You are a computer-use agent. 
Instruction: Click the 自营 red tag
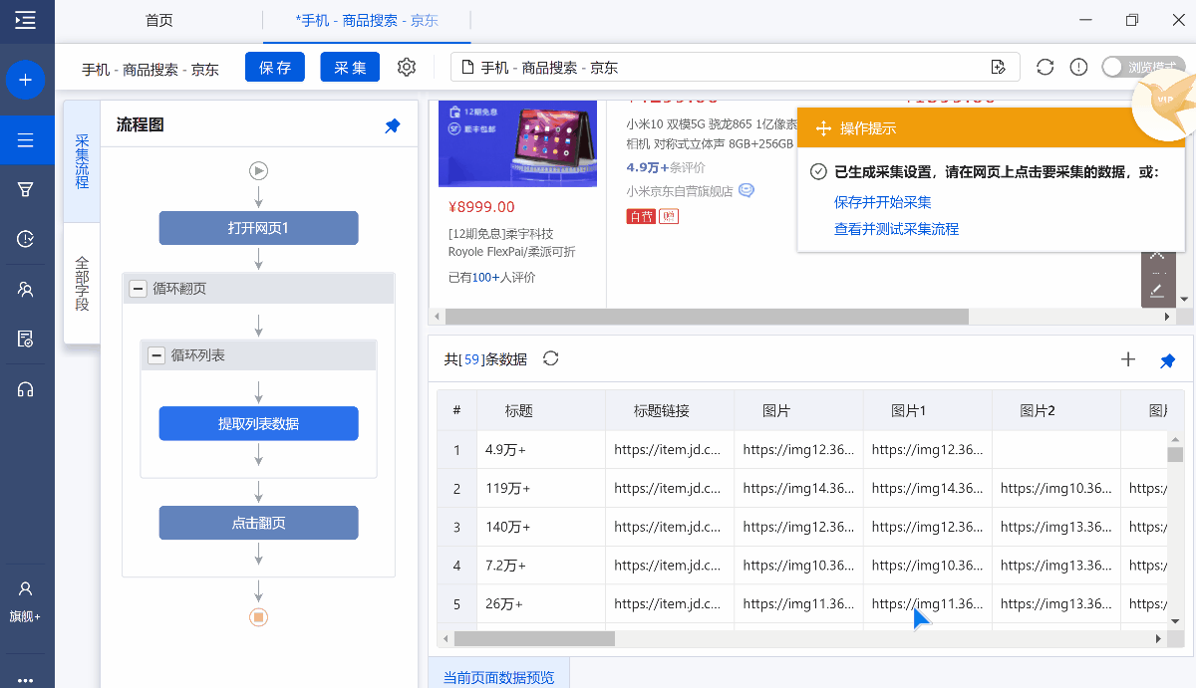pyautogui.click(x=641, y=216)
